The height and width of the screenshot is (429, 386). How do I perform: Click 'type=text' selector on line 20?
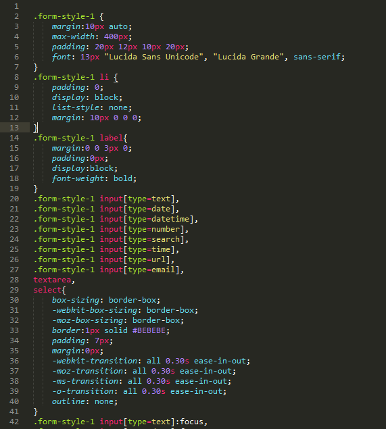point(149,199)
